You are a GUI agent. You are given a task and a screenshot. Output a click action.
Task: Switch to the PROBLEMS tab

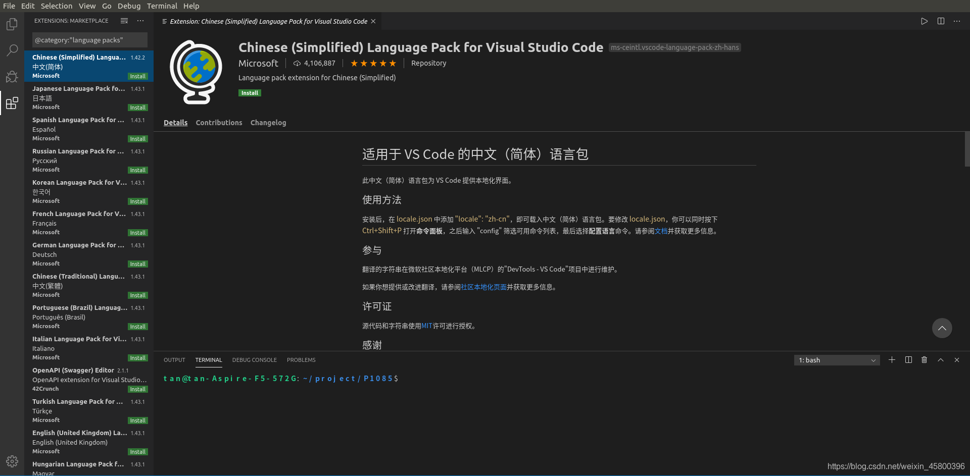click(301, 360)
